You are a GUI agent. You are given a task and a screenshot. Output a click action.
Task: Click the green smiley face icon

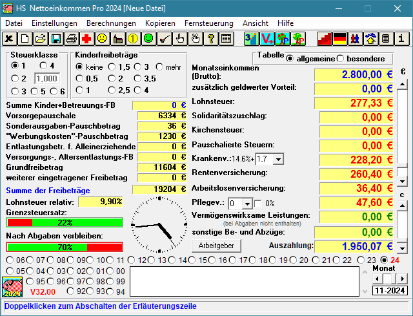(x=148, y=39)
